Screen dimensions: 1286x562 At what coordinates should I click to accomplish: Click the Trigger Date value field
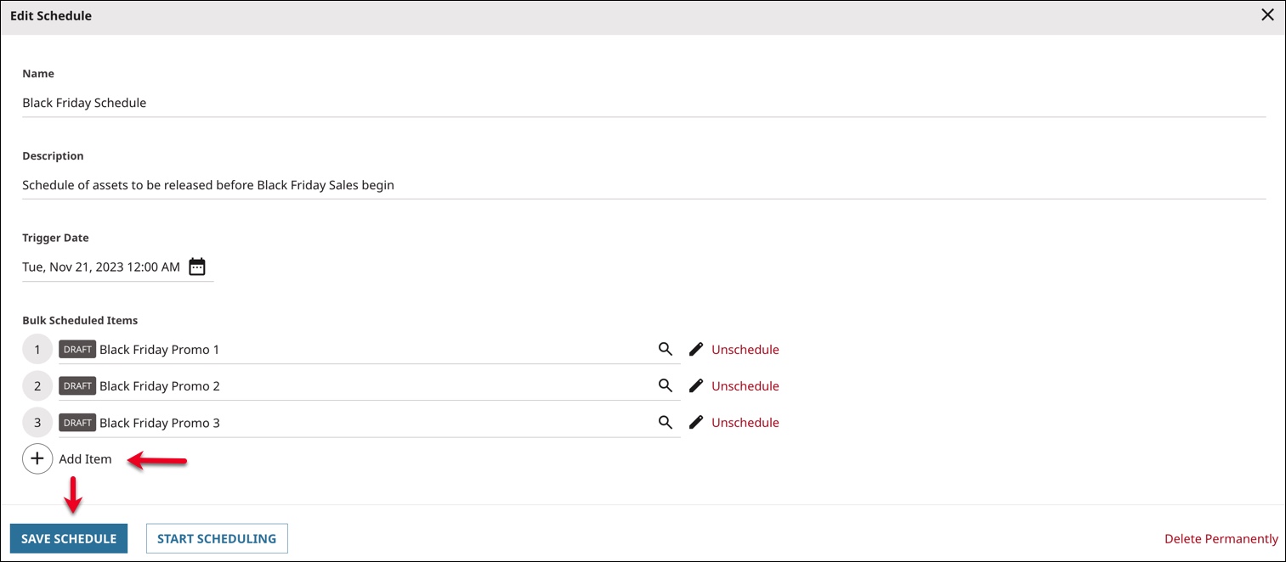pyautogui.click(x=101, y=267)
